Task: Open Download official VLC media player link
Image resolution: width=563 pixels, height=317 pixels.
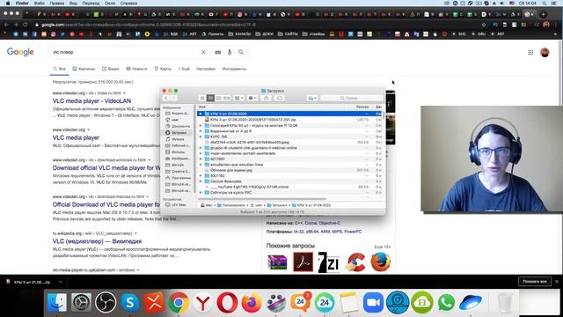Action: [x=106, y=168]
